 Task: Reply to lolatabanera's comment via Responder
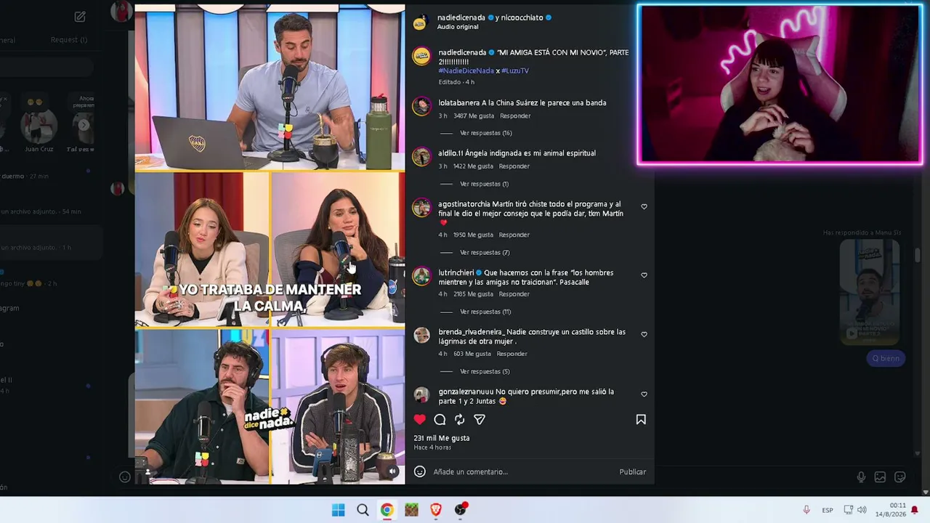point(515,115)
